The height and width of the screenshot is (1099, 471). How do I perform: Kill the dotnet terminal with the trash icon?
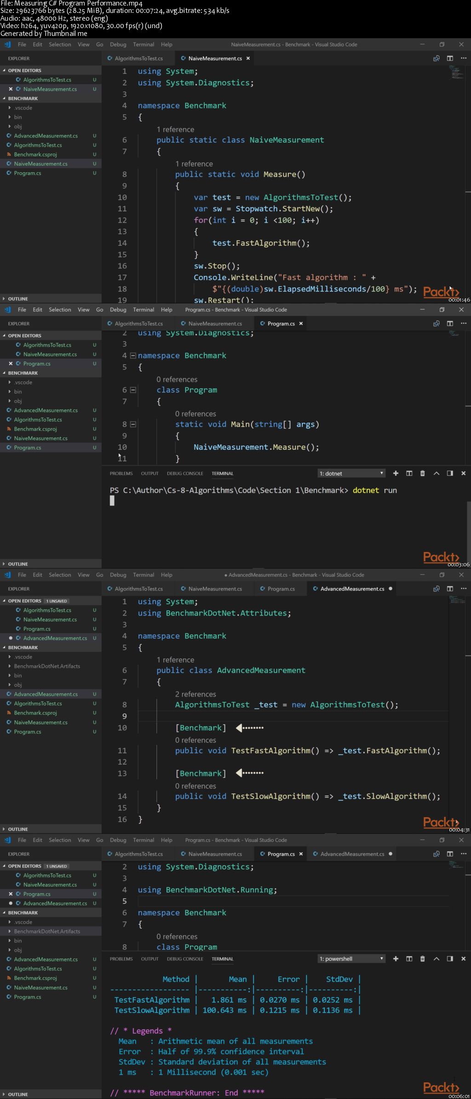[422, 473]
